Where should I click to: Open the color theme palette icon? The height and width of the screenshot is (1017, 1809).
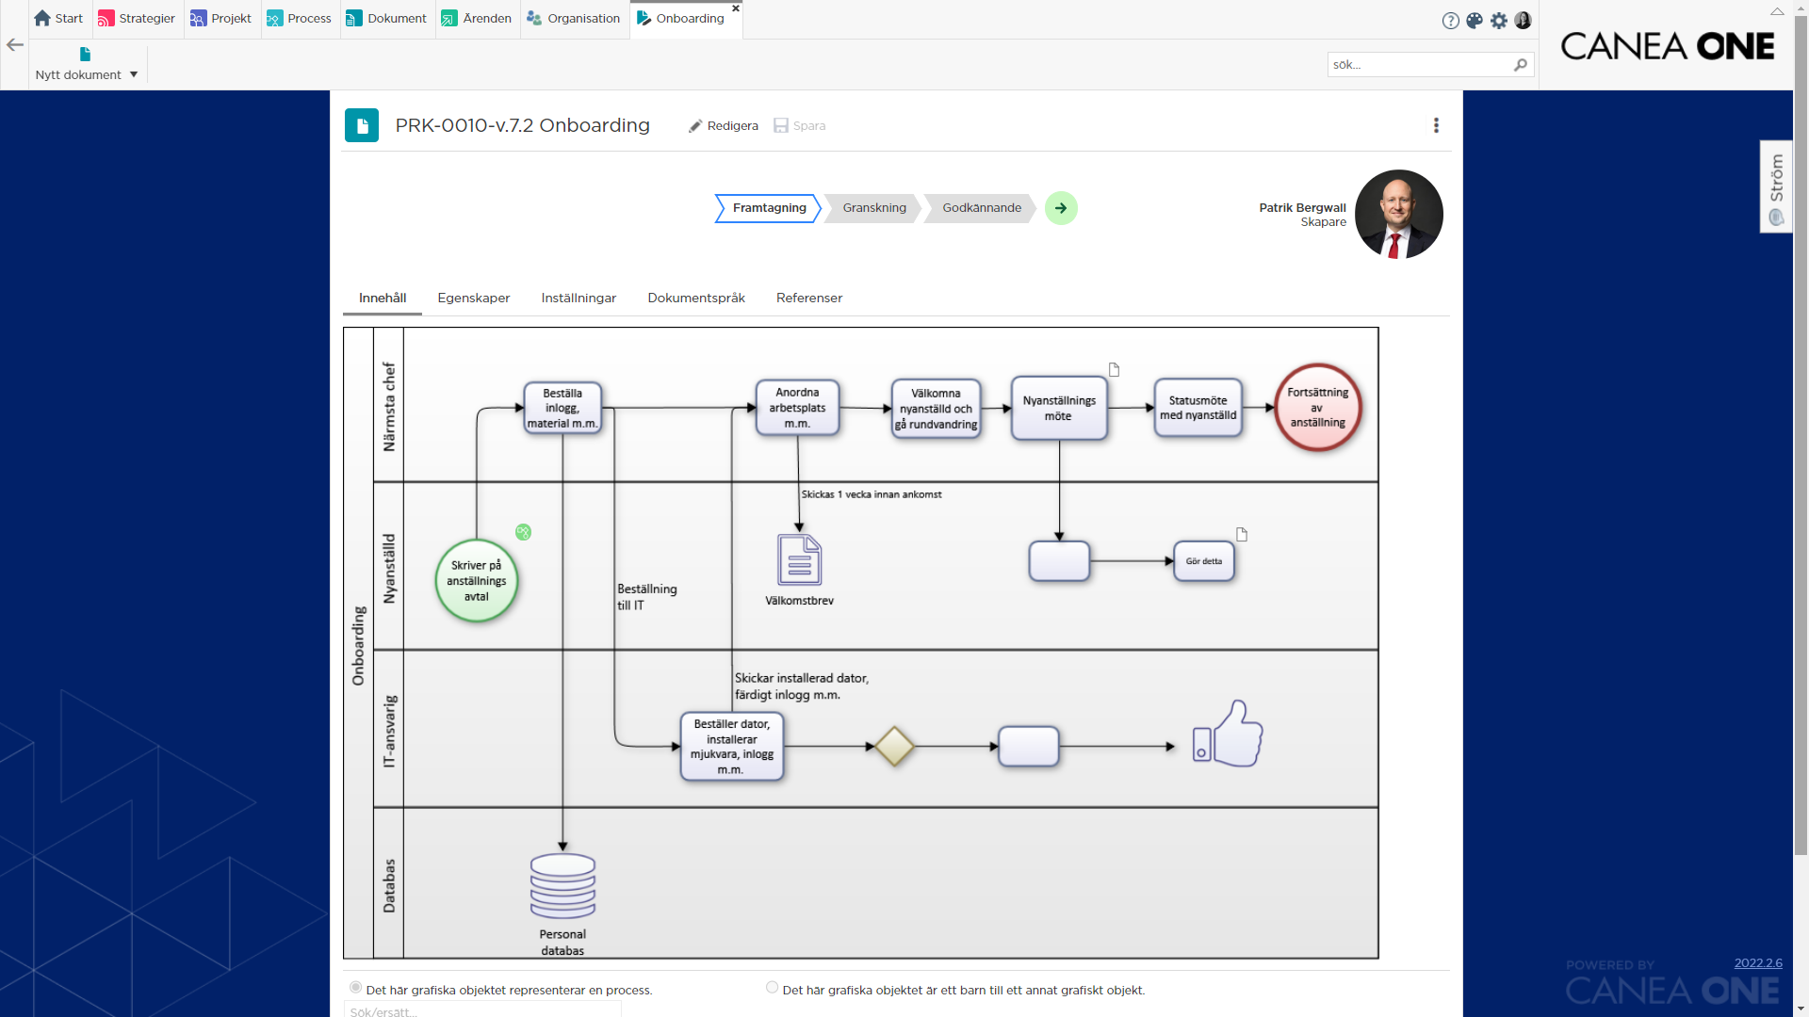1475,20
